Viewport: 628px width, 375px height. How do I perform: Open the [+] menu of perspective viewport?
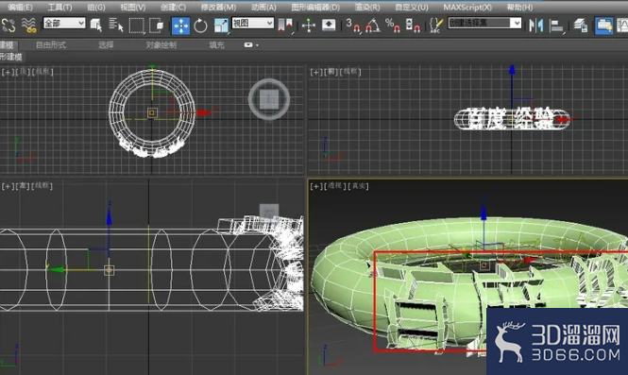(315, 187)
